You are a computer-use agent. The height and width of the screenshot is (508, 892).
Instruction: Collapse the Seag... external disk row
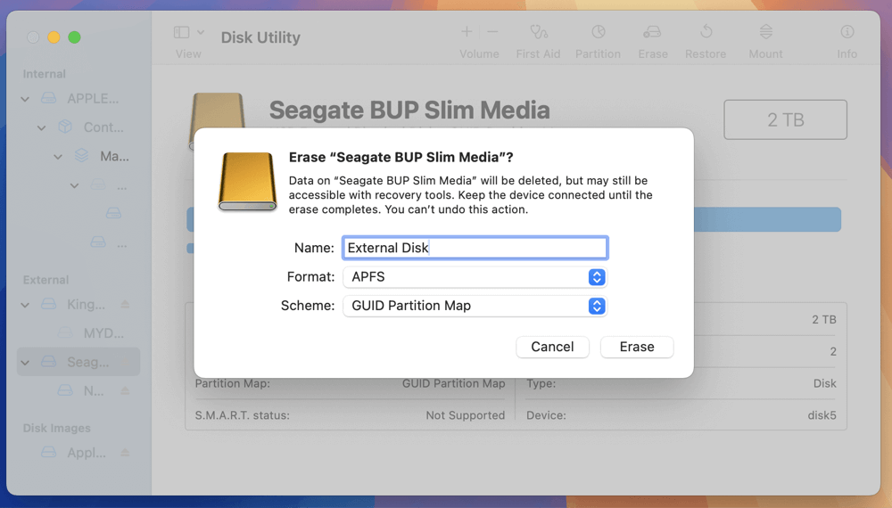[x=25, y=362]
